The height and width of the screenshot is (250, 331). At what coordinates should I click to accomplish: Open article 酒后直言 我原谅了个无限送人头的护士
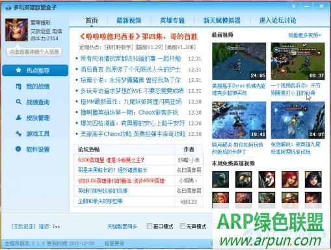pyautogui.click(x=130, y=70)
